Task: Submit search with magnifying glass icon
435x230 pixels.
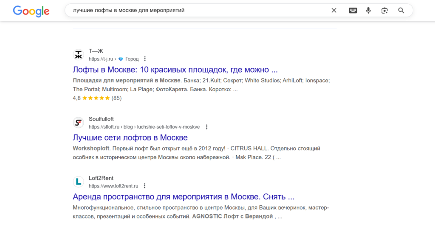Action: pos(401,11)
